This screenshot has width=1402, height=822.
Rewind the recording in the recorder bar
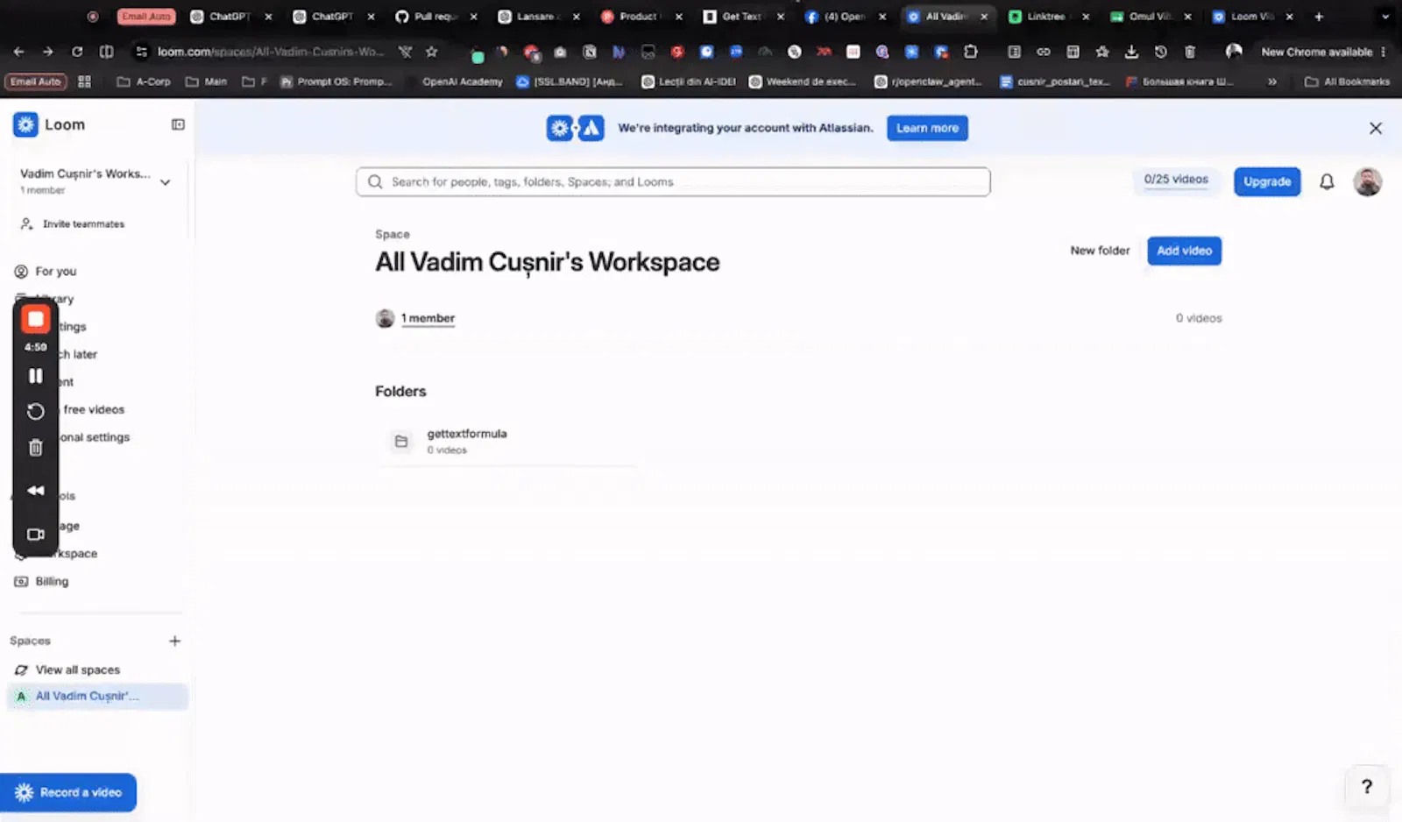pyautogui.click(x=36, y=491)
